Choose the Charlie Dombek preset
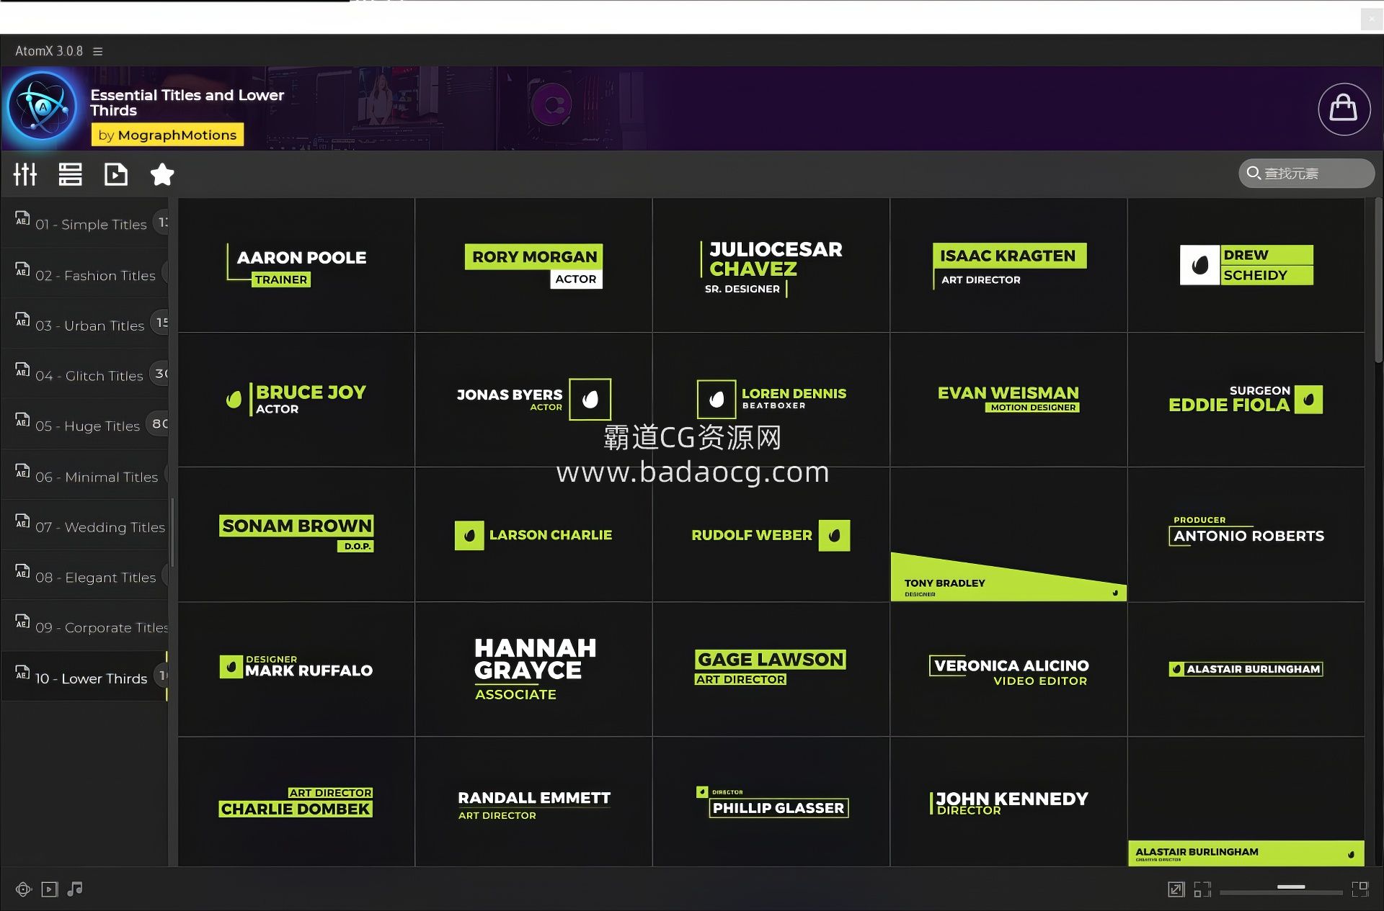 coord(296,802)
